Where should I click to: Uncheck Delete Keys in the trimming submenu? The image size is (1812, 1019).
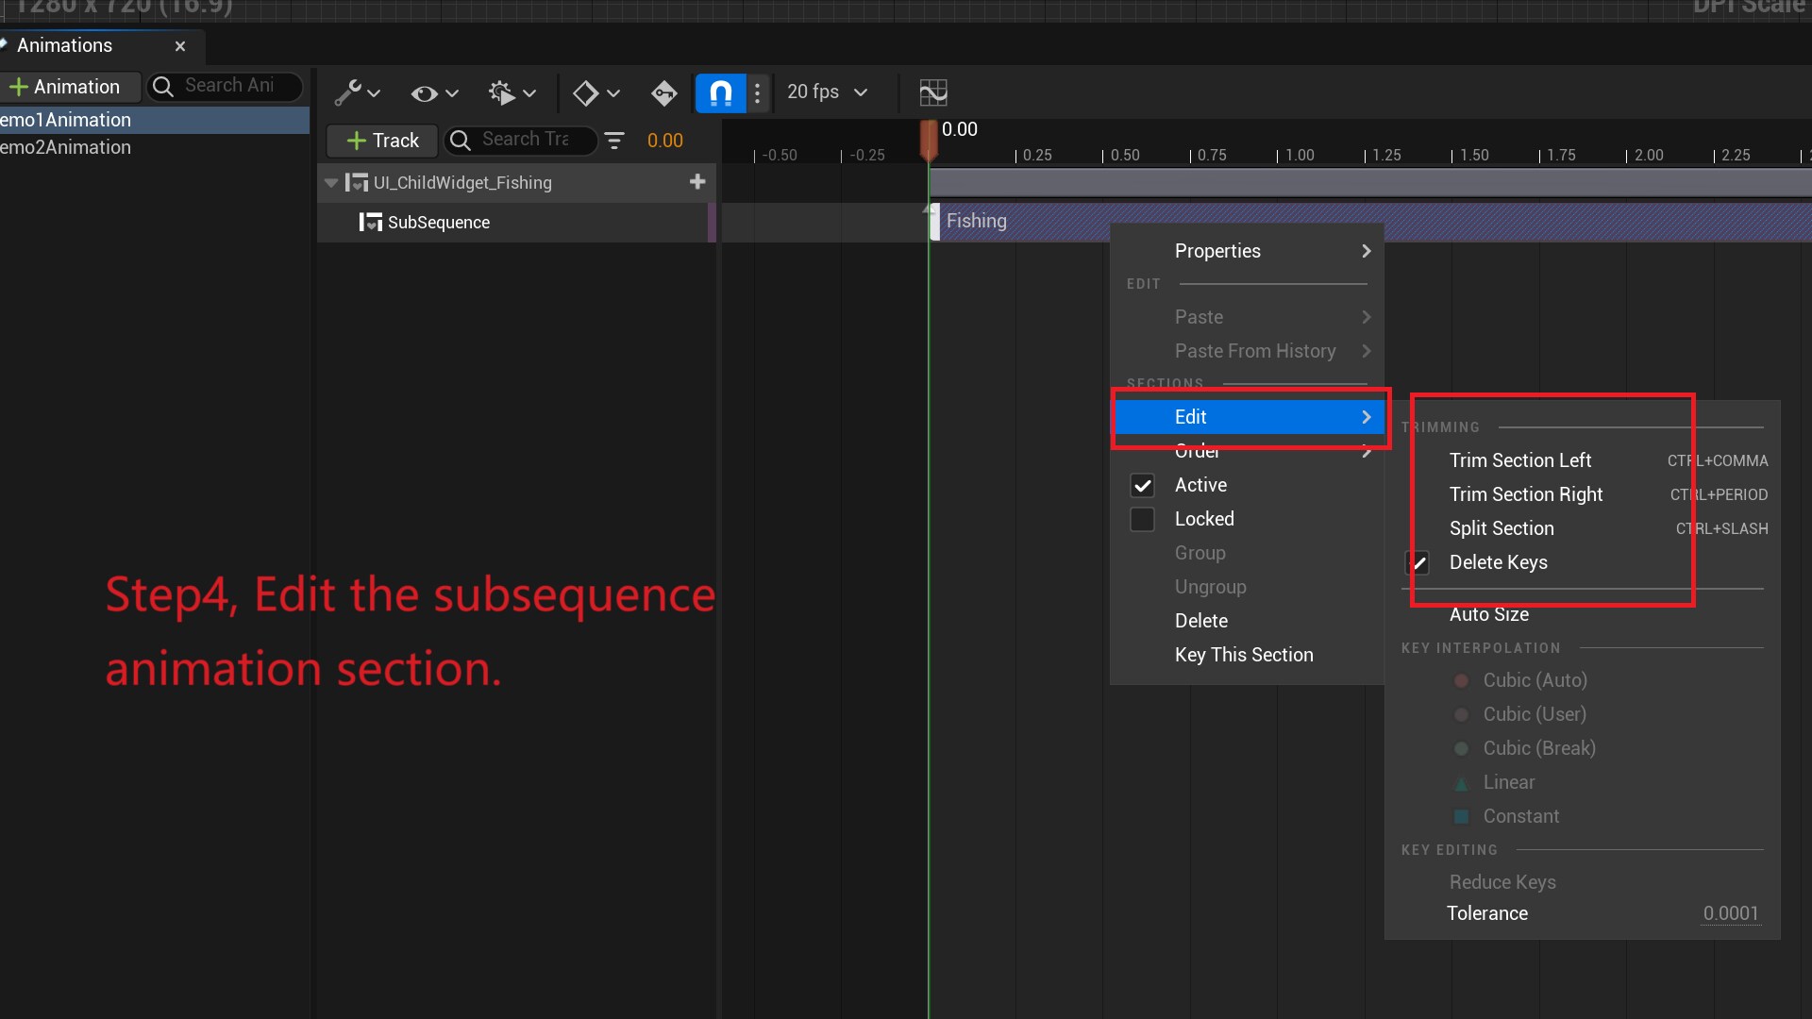tap(1418, 562)
